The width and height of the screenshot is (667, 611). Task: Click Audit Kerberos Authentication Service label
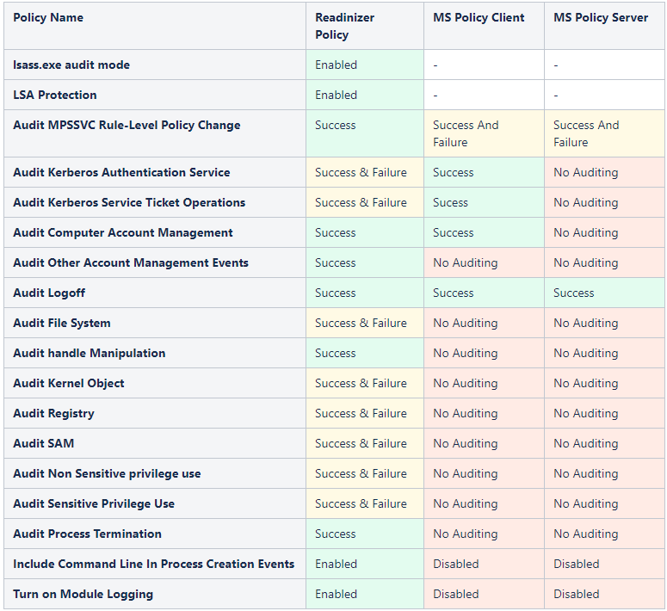point(121,173)
